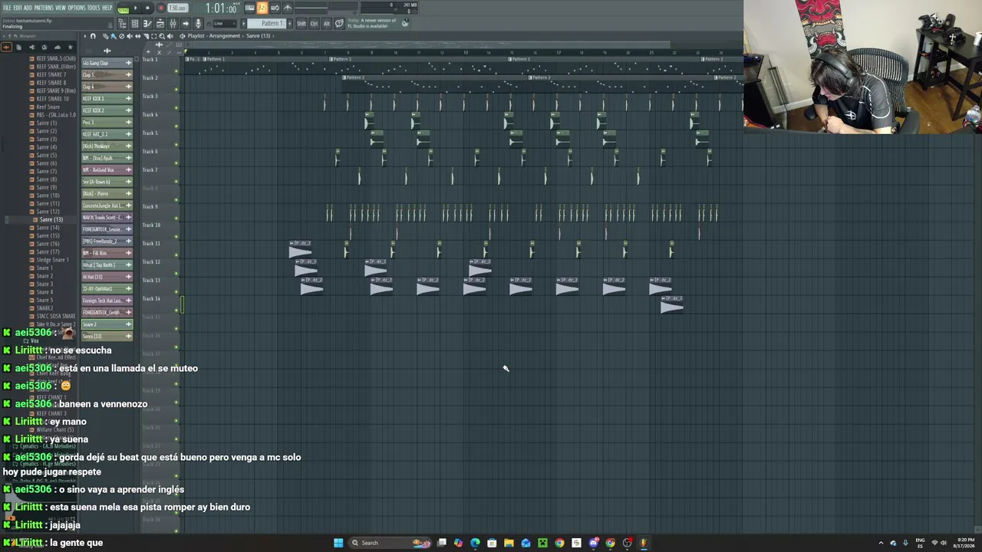Image resolution: width=982 pixels, height=552 pixels.
Task: Open the Mixer view icon
Action: click(x=173, y=24)
